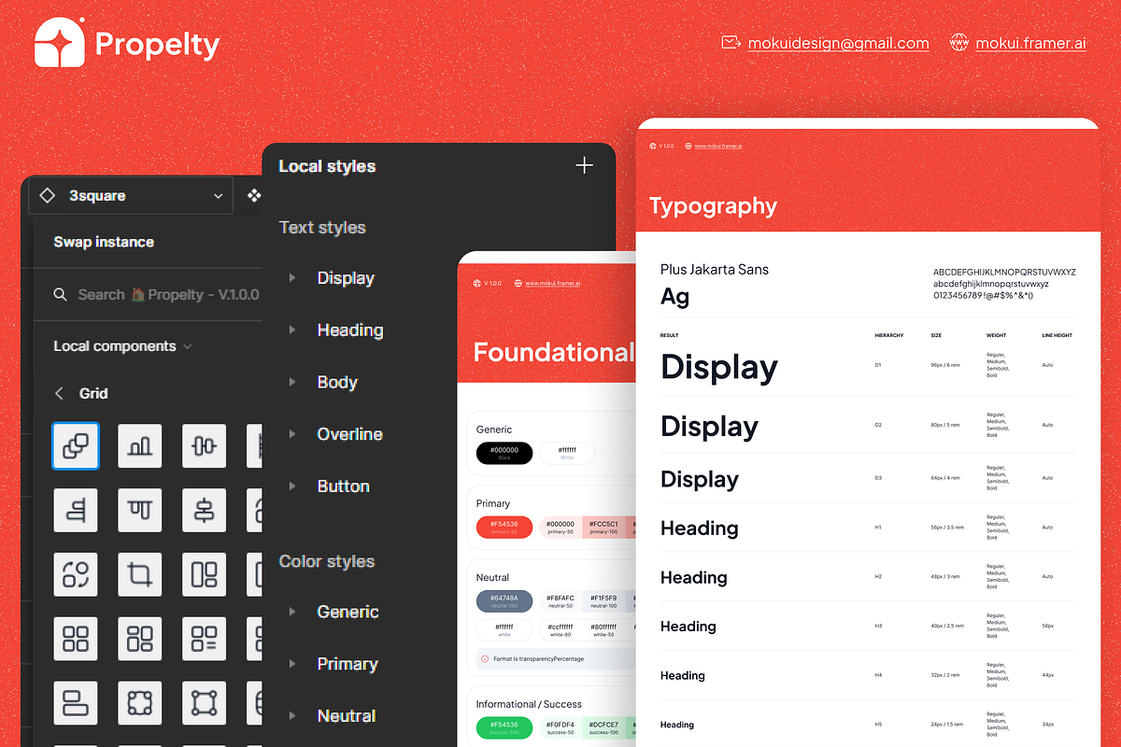Select the crop icon in the Grid
Image resolution: width=1121 pixels, height=747 pixels.
click(x=140, y=574)
